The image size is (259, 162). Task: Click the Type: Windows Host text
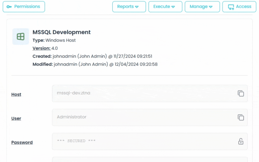(54, 40)
